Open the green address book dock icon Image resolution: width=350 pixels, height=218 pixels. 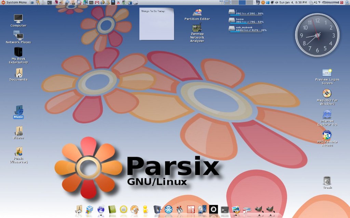(x=112, y=209)
